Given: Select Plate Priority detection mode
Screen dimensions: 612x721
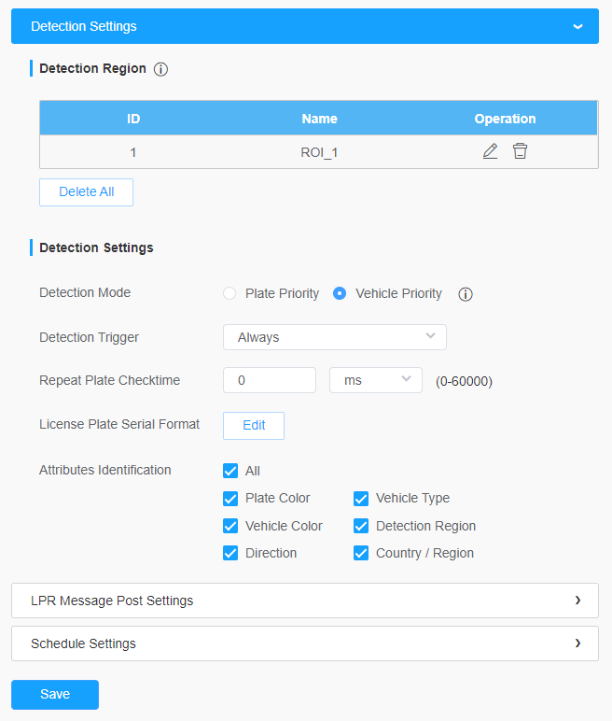Looking at the screenshot, I should click(x=229, y=293).
